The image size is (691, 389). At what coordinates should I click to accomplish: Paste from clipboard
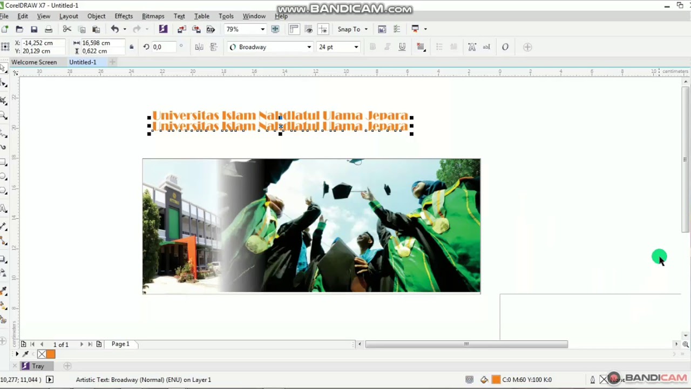[x=96, y=29]
